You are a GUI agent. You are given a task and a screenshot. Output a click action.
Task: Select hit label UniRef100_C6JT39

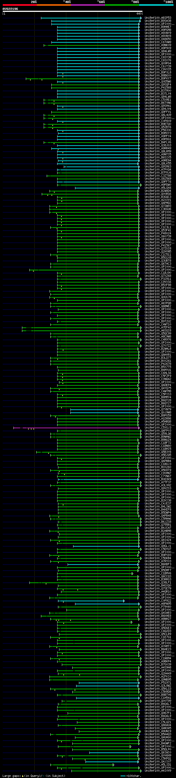tap(158, 67)
